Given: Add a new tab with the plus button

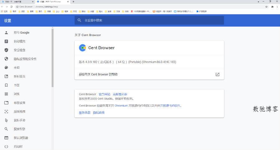Looking at the screenshot, I should [x=73, y=2].
